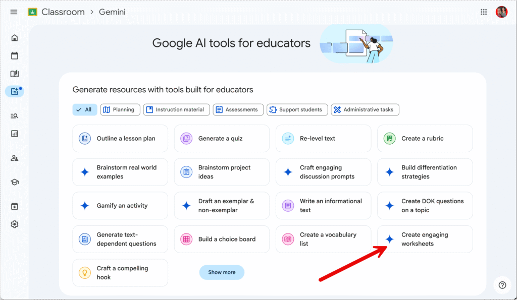Click the Gemini breadcrumb text
The height and width of the screenshot is (300, 517).
click(112, 12)
